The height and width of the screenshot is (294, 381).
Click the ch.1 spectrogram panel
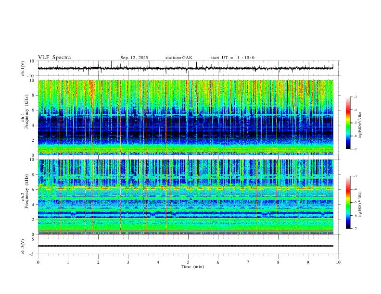(x=185, y=117)
